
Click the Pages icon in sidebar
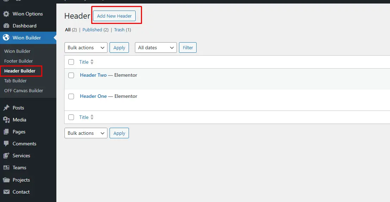tap(6, 132)
